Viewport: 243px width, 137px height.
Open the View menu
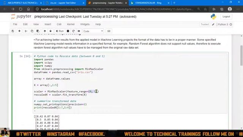(x=36, y=24)
